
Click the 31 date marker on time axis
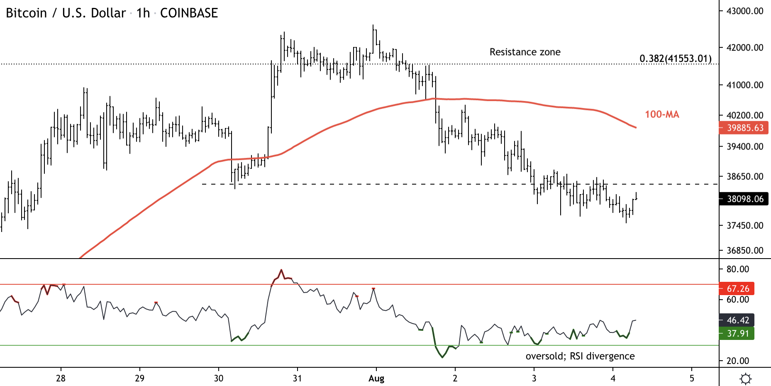click(298, 378)
